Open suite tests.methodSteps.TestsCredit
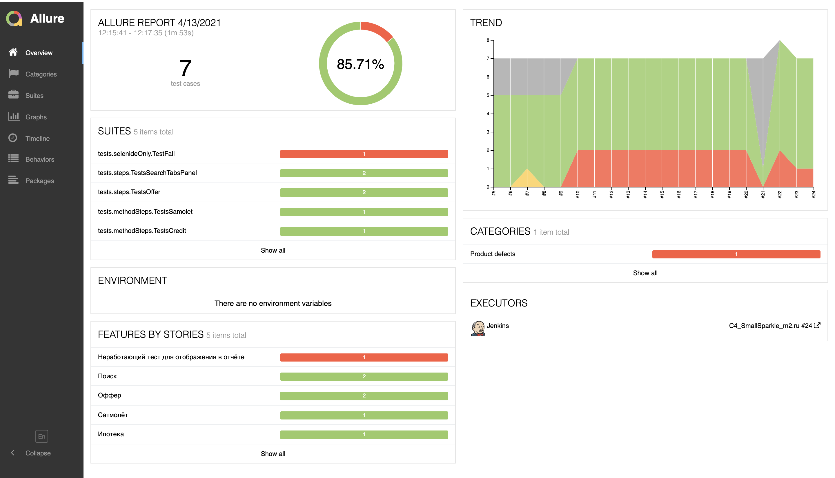The height and width of the screenshot is (478, 835). pyautogui.click(x=273, y=231)
